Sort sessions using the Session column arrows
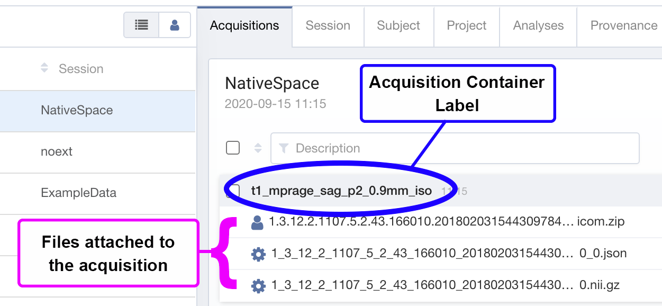Image resolution: width=662 pixels, height=306 pixels. pyautogui.click(x=44, y=68)
